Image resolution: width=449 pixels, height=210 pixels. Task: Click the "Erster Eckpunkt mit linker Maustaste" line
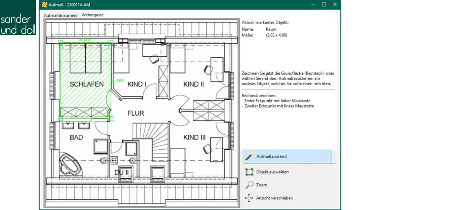(277, 101)
